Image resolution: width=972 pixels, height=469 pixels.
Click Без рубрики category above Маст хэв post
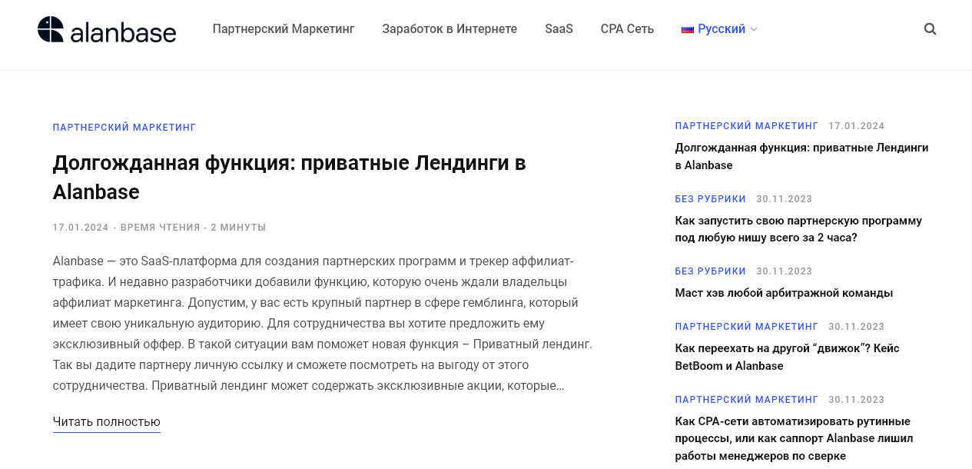(x=710, y=271)
